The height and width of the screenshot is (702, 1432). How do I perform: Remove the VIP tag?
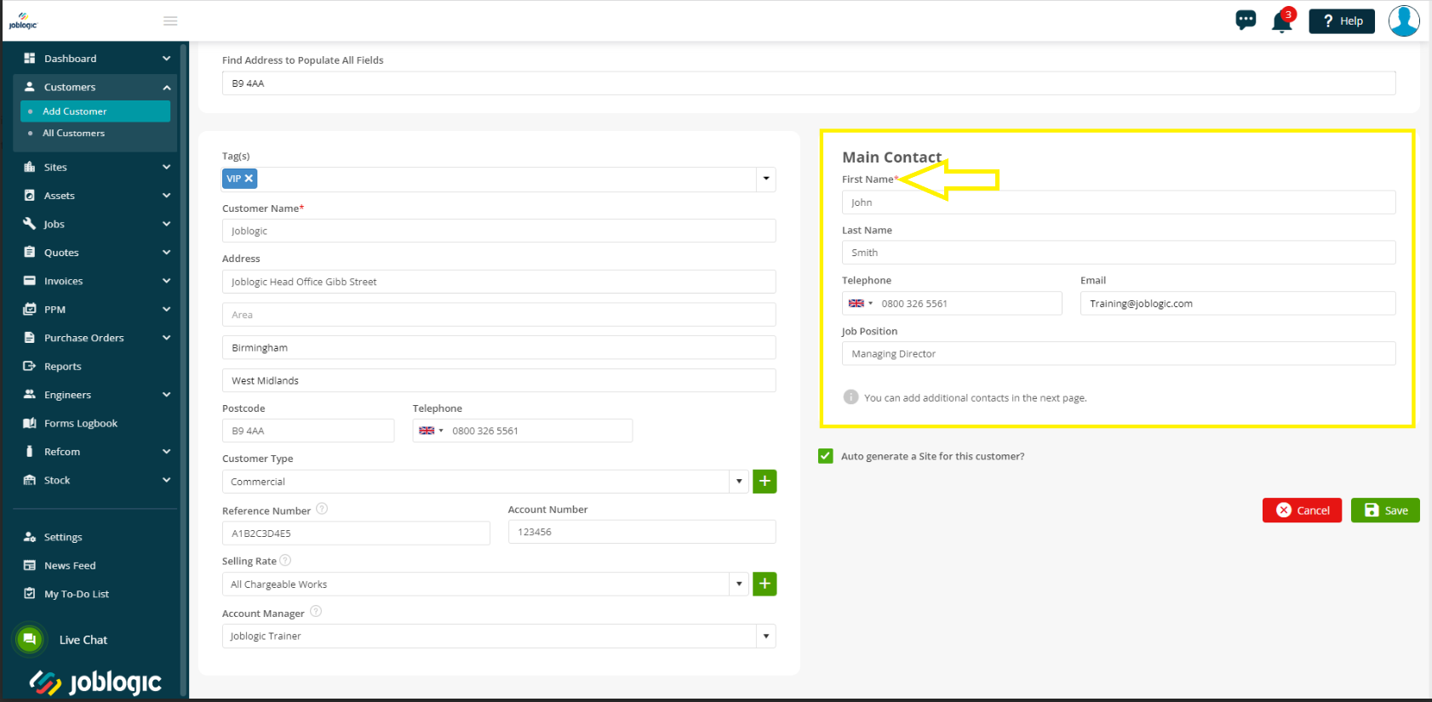[x=249, y=179]
